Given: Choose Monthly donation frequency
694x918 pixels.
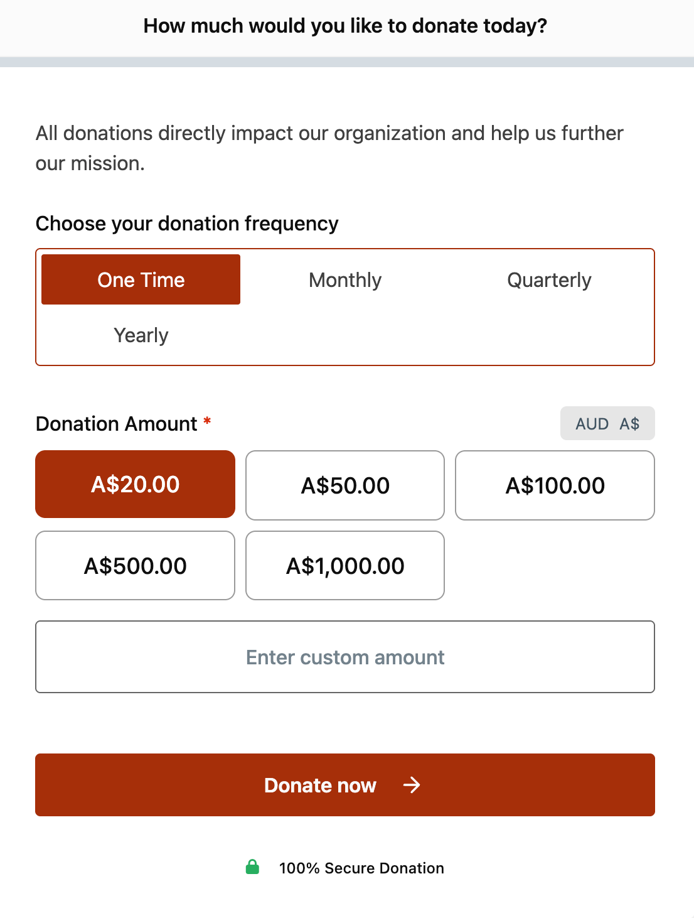Looking at the screenshot, I should pos(345,279).
